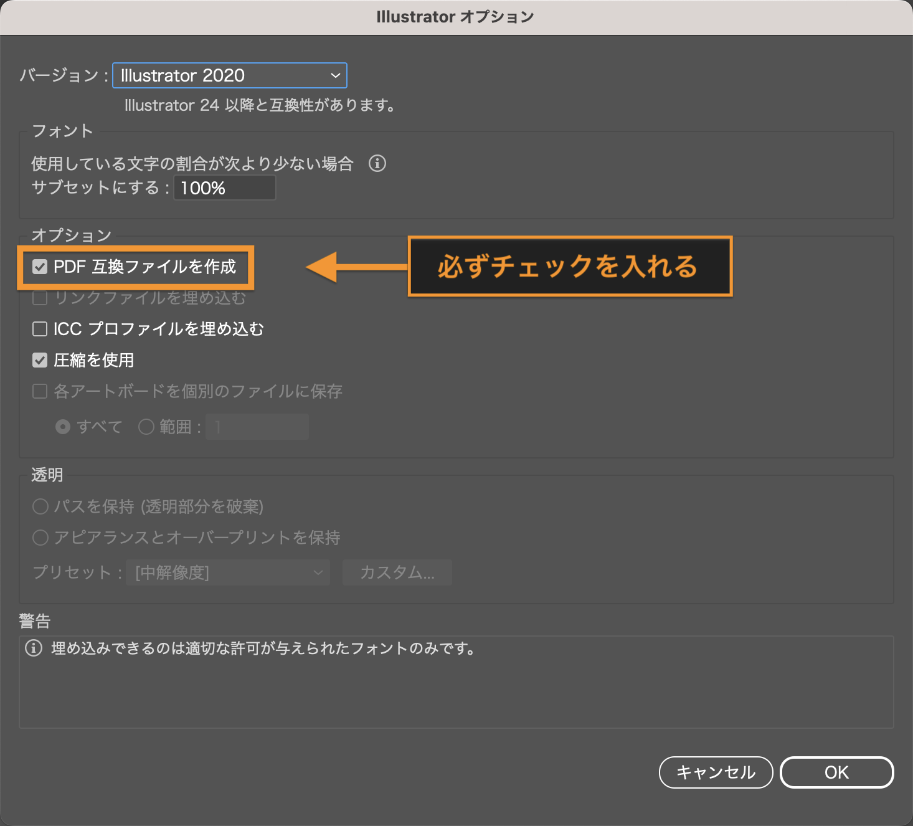Open the バージョン dropdown chevron
The height and width of the screenshot is (826, 913).
[x=336, y=76]
